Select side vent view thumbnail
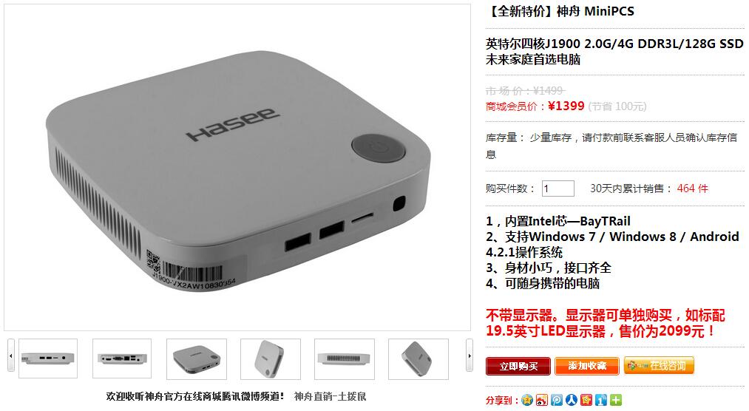The image size is (749, 411). (x=345, y=359)
